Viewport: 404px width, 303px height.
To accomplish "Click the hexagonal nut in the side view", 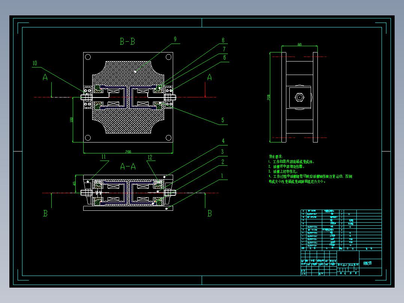I will [x=299, y=97].
